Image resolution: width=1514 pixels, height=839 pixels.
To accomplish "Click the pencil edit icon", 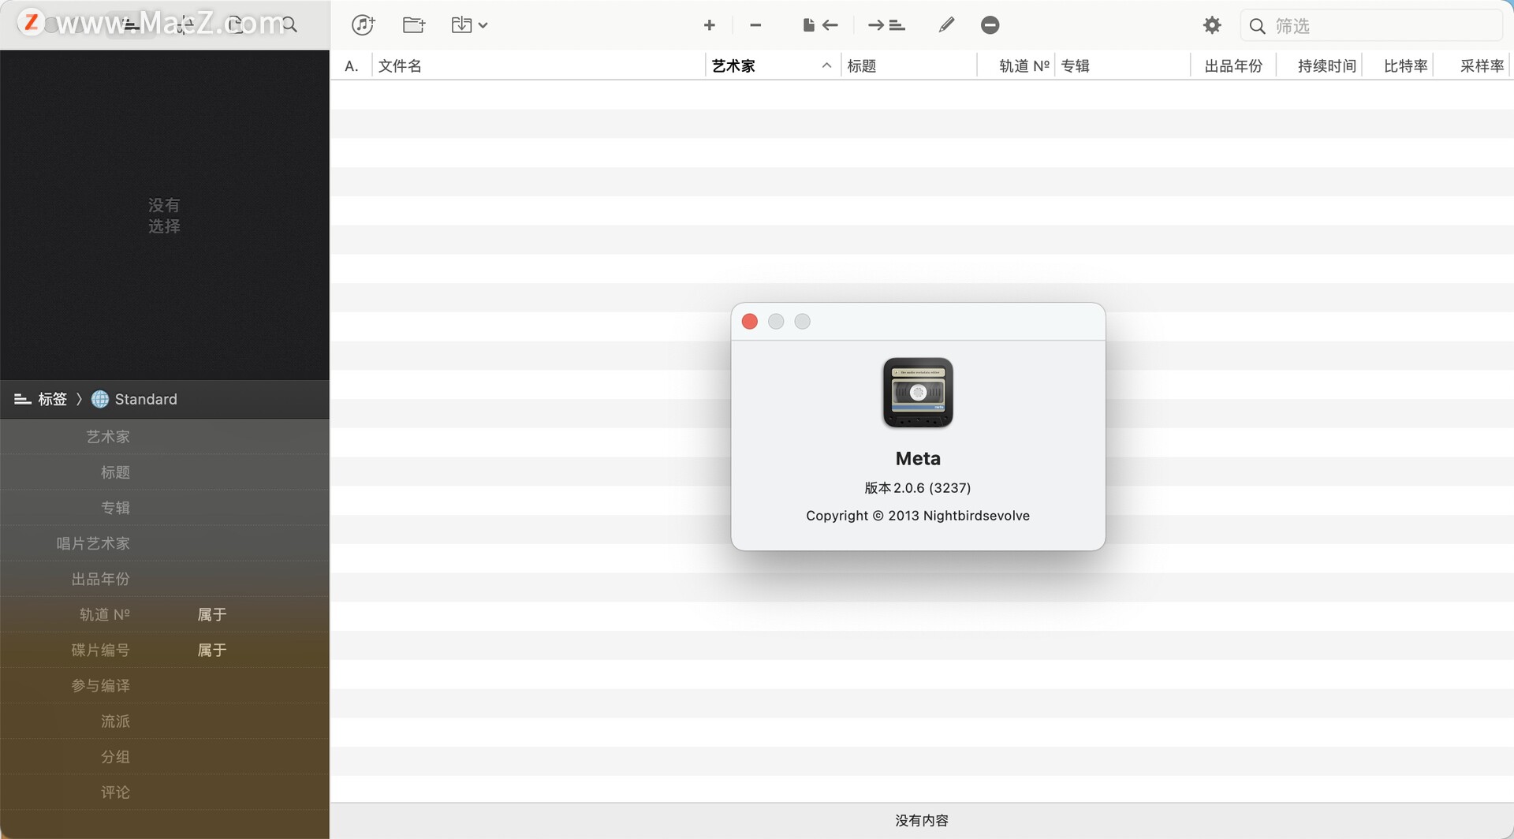I will (946, 25).
